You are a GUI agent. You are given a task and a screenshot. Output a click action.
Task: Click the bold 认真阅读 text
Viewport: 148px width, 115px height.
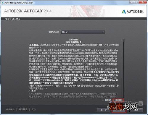(x=34, y=45)
